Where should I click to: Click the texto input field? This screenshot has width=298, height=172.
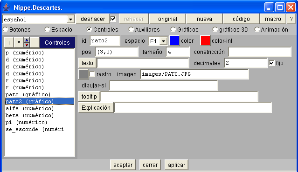point(143,63)
